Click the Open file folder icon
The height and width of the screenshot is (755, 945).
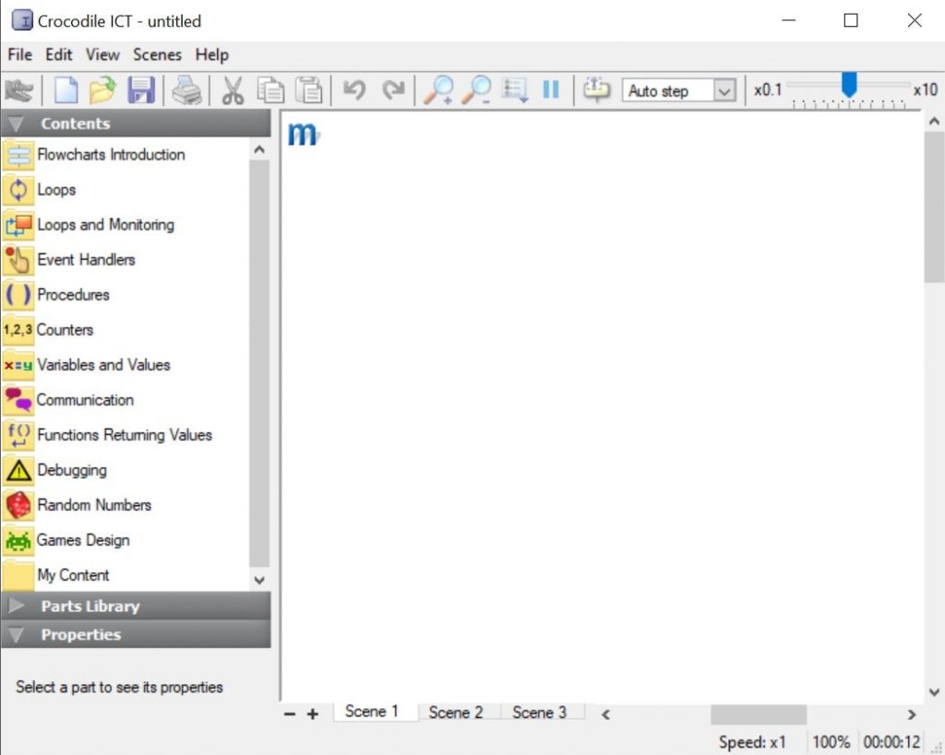click(x=102, y=90)
